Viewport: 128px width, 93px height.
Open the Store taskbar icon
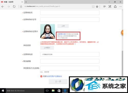(59, 91)
